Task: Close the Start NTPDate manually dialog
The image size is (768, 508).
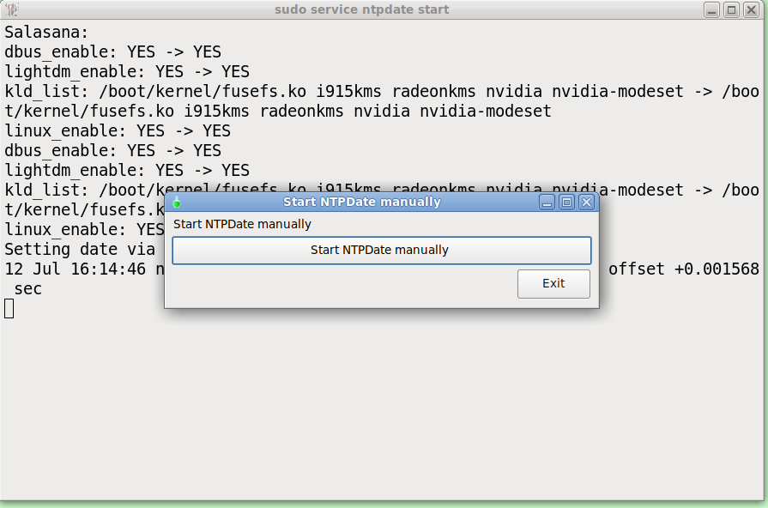Action: 586,202
